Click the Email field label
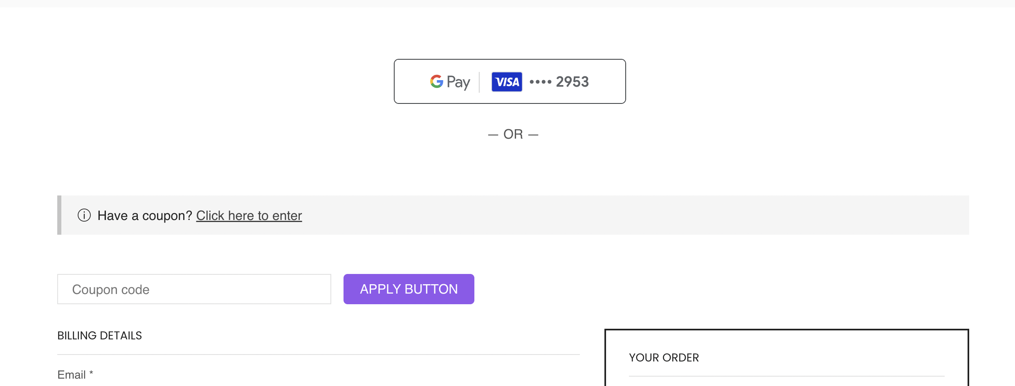The height and width of the screenshot is (386, 1015). [x=72, y=375]
